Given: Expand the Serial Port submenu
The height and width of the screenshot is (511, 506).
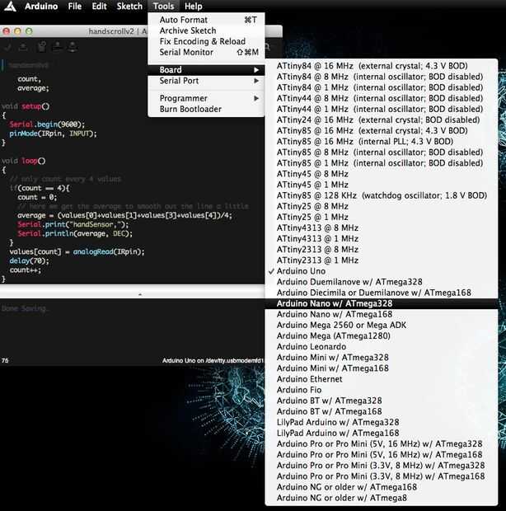Looking at the screenshot, I should pos(206,81).
